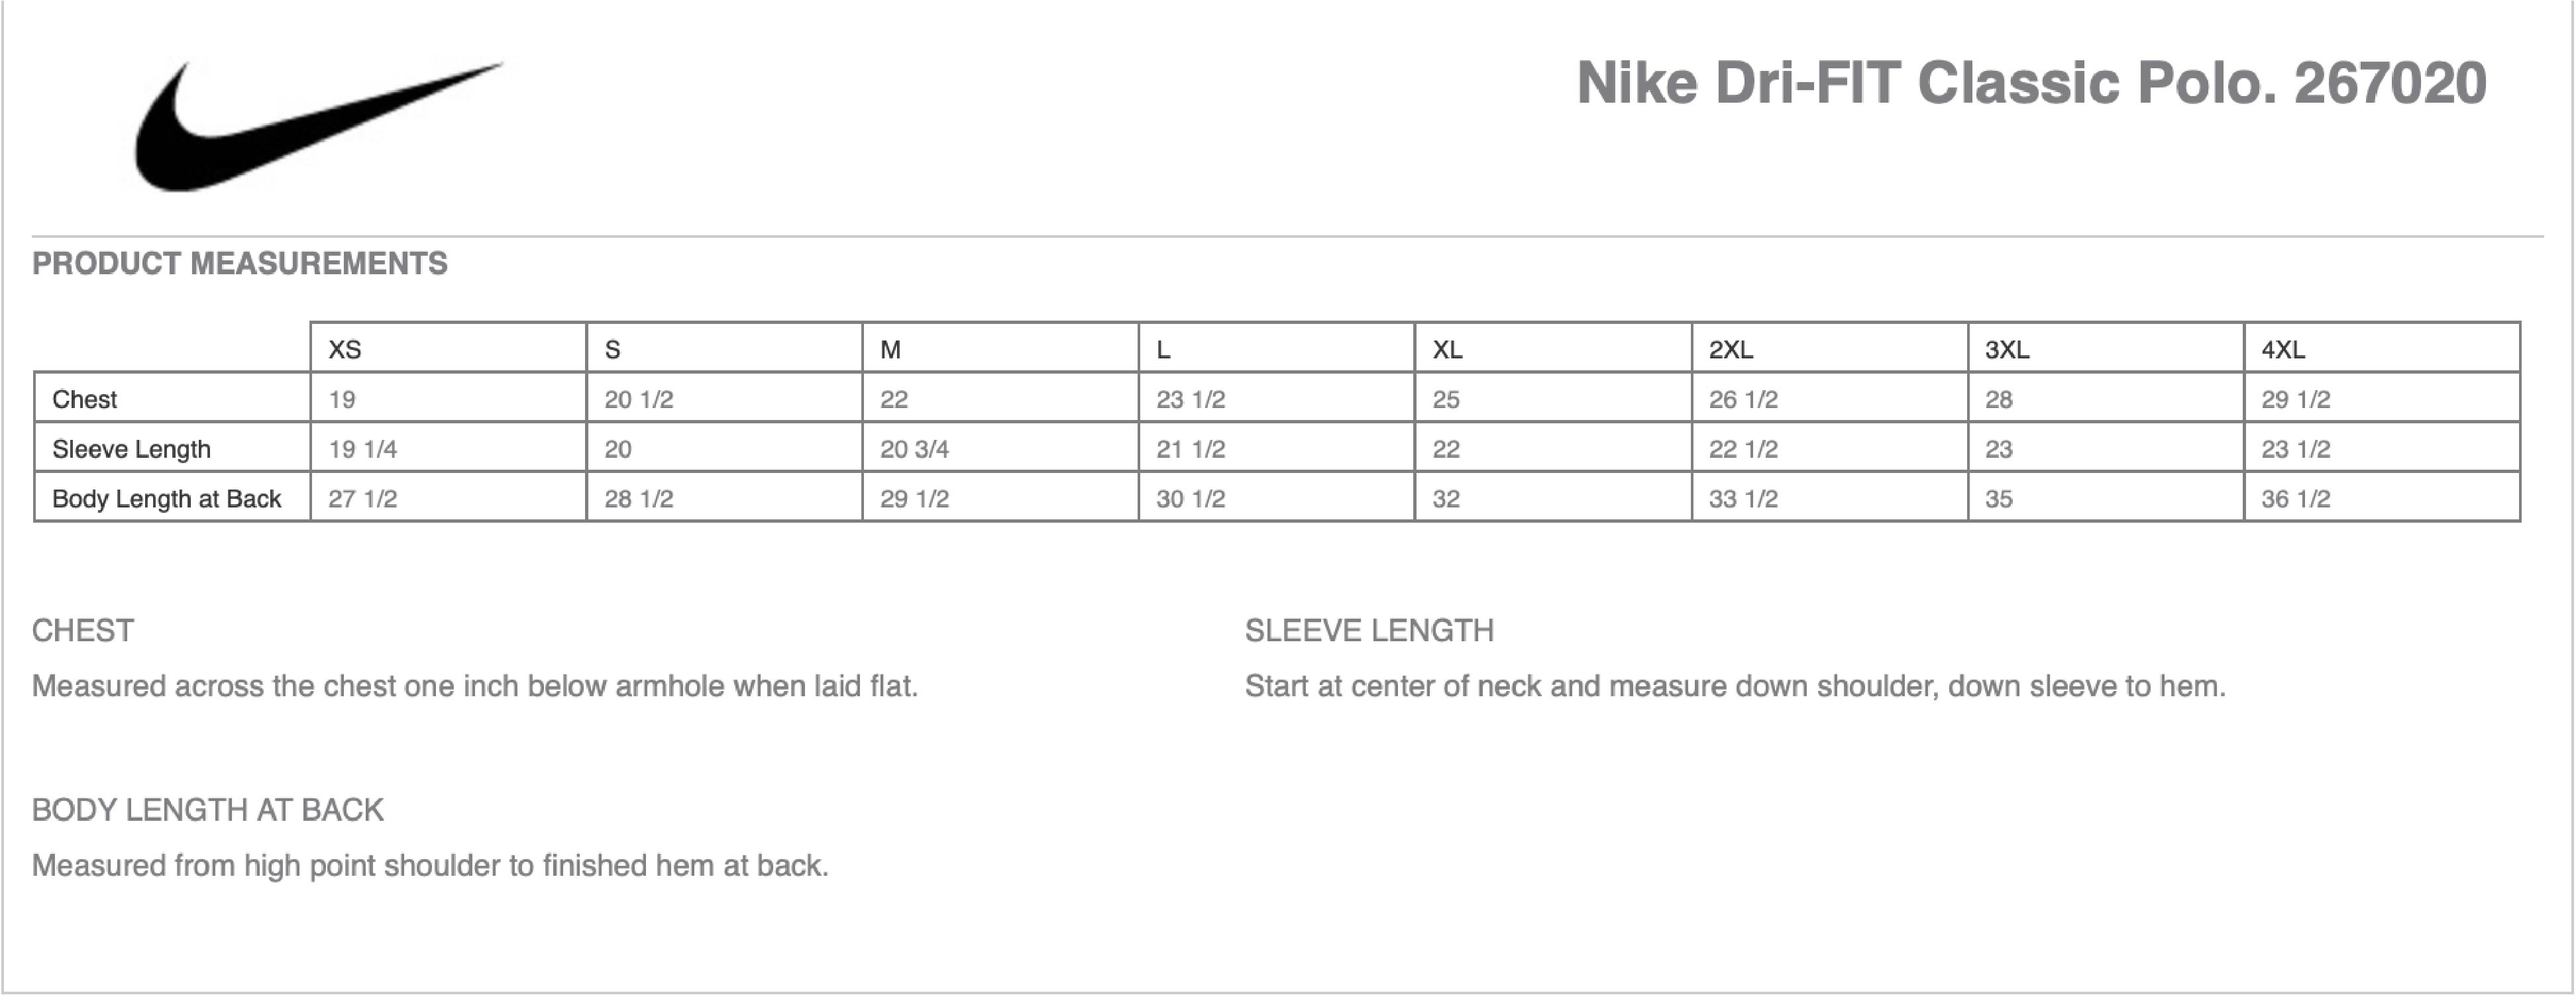Click the M chest value 22
The width and height of the screenshot is (2576, 997).
pyautogui.click(x=894, y=400)
